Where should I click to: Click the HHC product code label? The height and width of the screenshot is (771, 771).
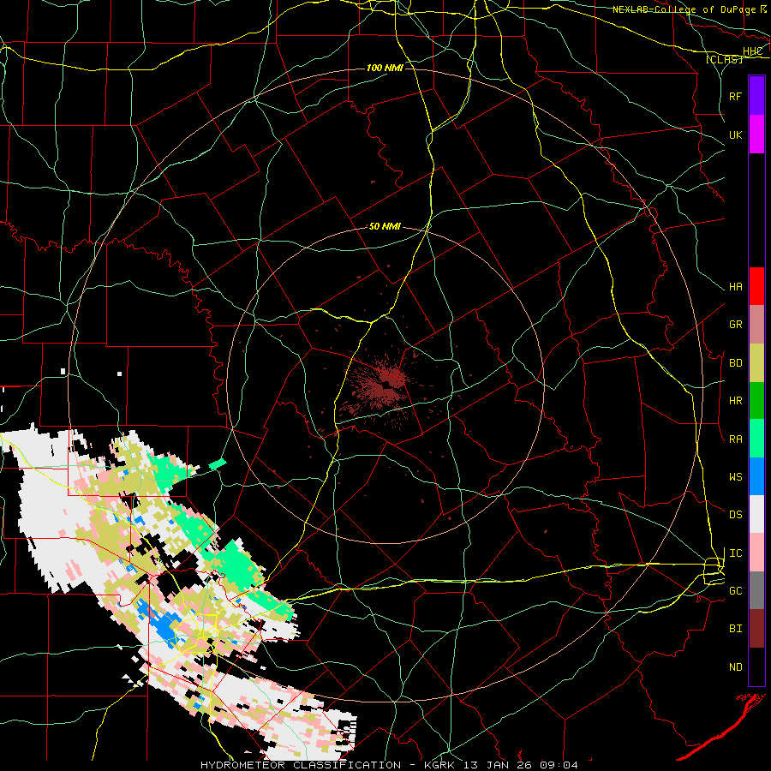tap(752, 51)
